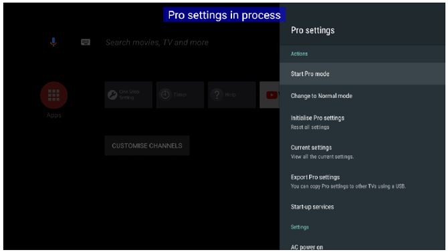Open Start-up services
Image resolution: width=448 pixels, height=252 pixels.
362,207
